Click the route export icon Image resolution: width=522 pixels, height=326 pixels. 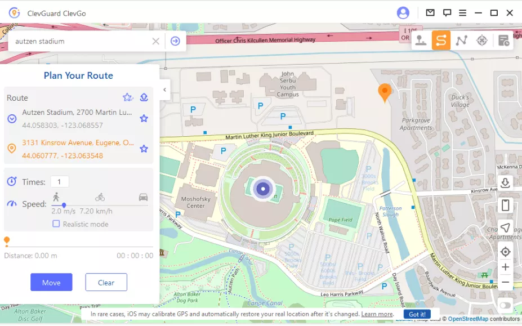[144, 97]
